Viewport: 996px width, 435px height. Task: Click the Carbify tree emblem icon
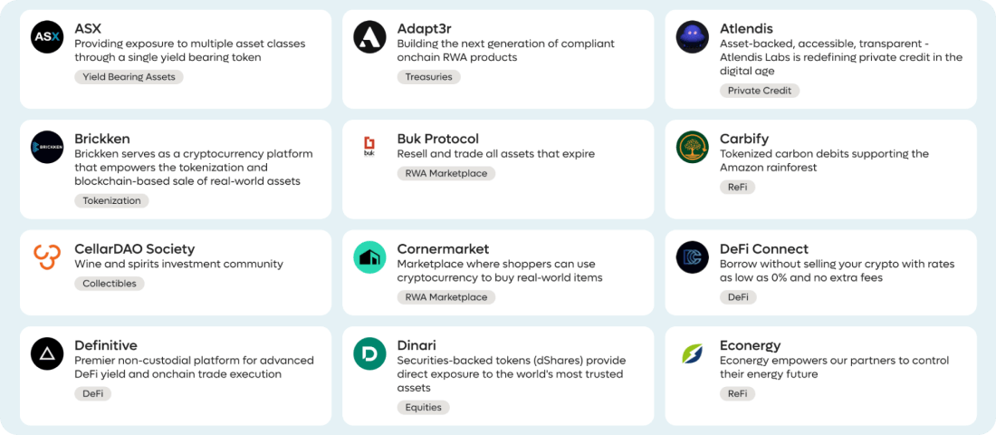(693, 147)
